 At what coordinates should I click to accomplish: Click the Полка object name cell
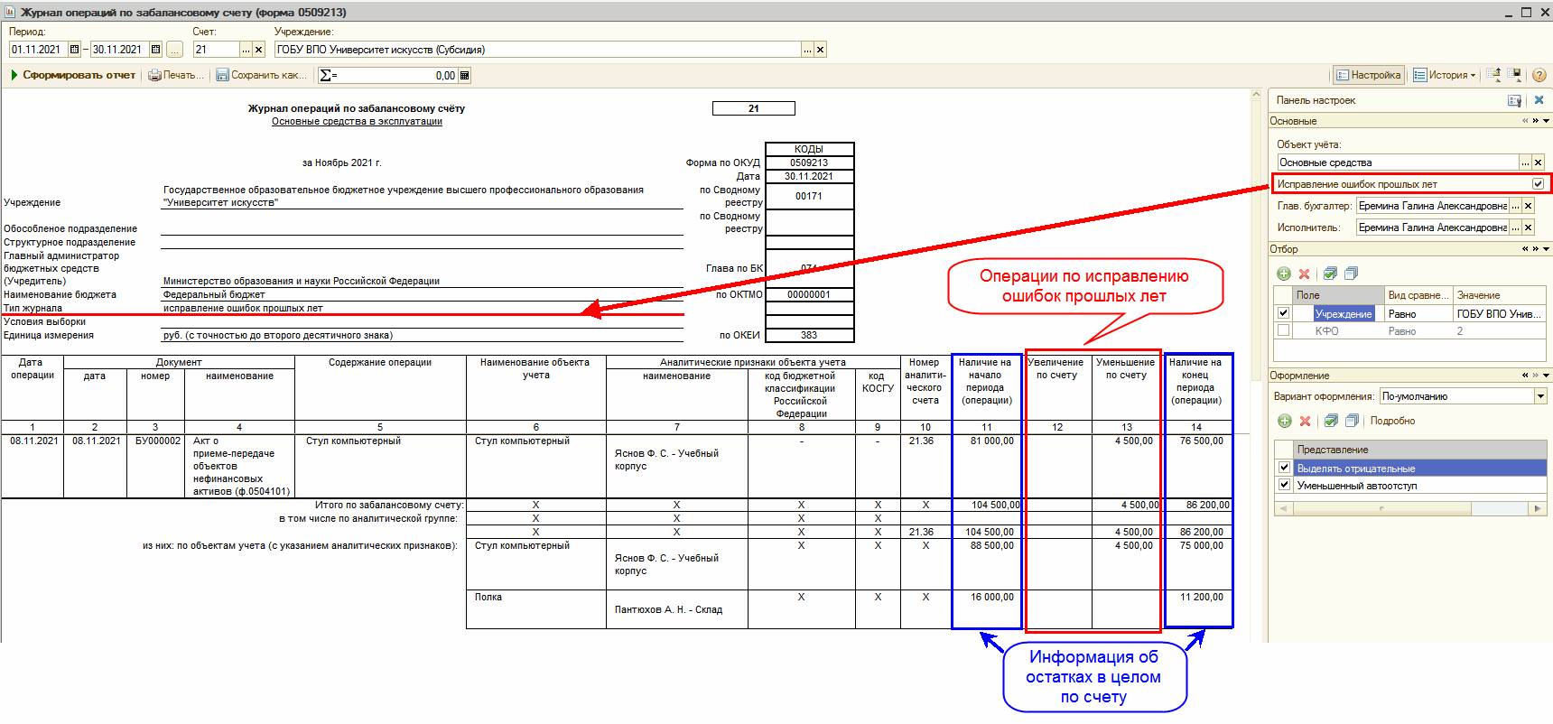(536, 609)
